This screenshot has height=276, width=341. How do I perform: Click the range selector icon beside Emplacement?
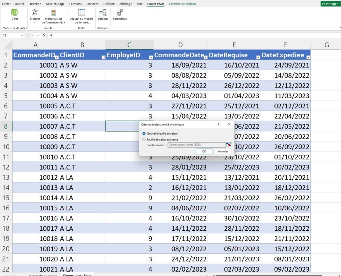[x=229, y=145]
